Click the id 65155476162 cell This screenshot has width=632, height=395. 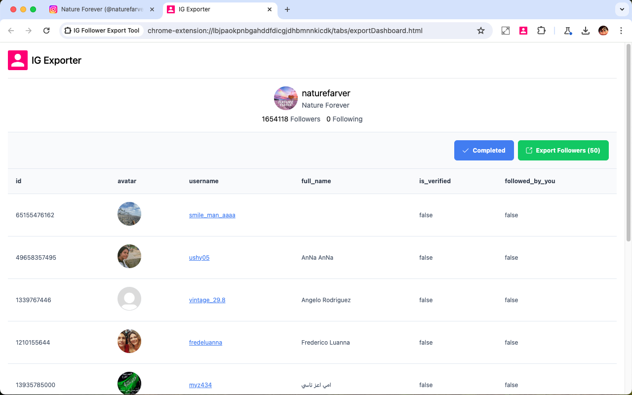click(x=35, y=215)
